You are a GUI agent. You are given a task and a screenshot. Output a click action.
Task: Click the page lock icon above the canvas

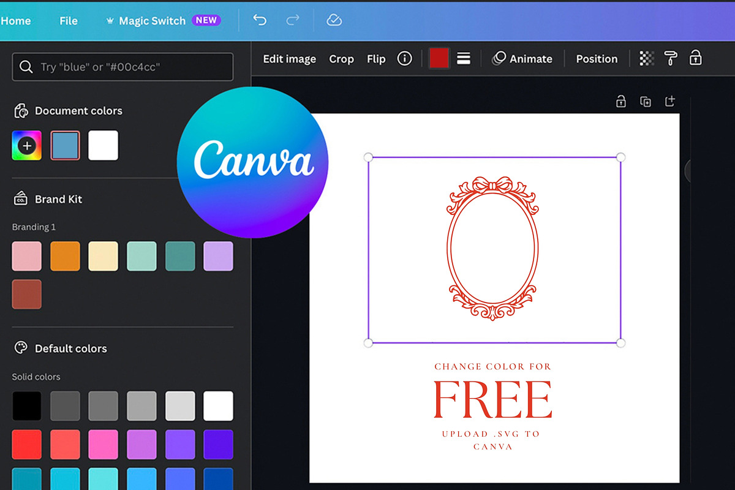coord(620,102)
